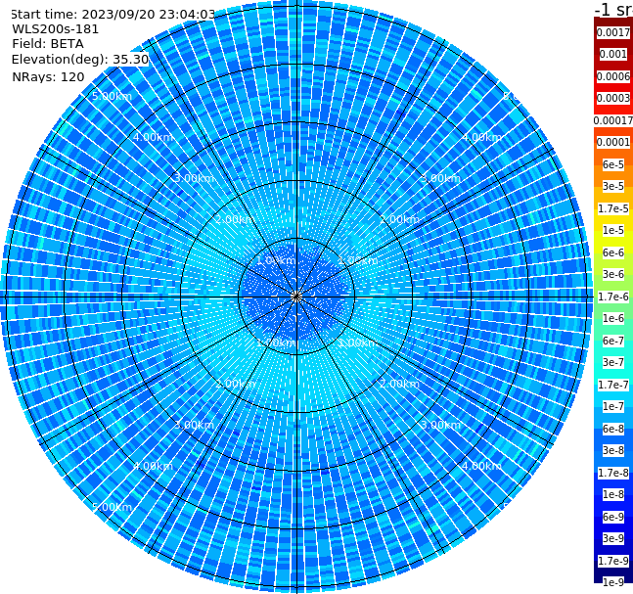This screenshot has height=594, width=633.
Task: Click the 3e-7 colorbar label
Action: point(613,363)
